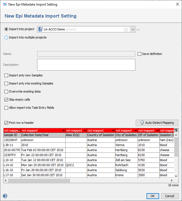Close the import setting dialog window
Screen dimensions: 182x201
click(x=177, y=4)
